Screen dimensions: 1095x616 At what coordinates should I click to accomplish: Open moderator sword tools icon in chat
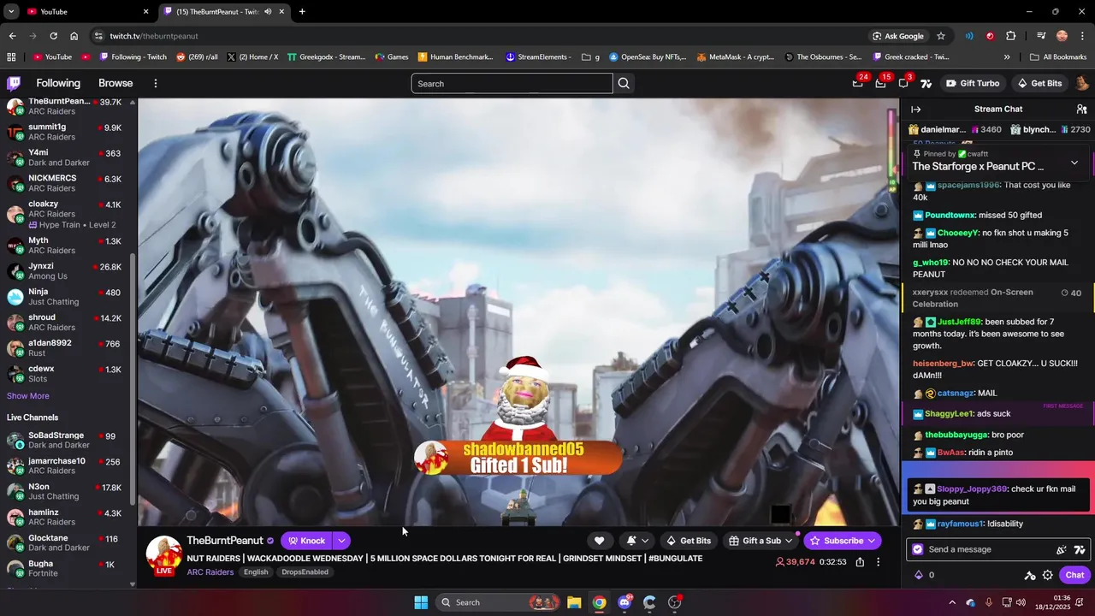(x=1030, y=575)
